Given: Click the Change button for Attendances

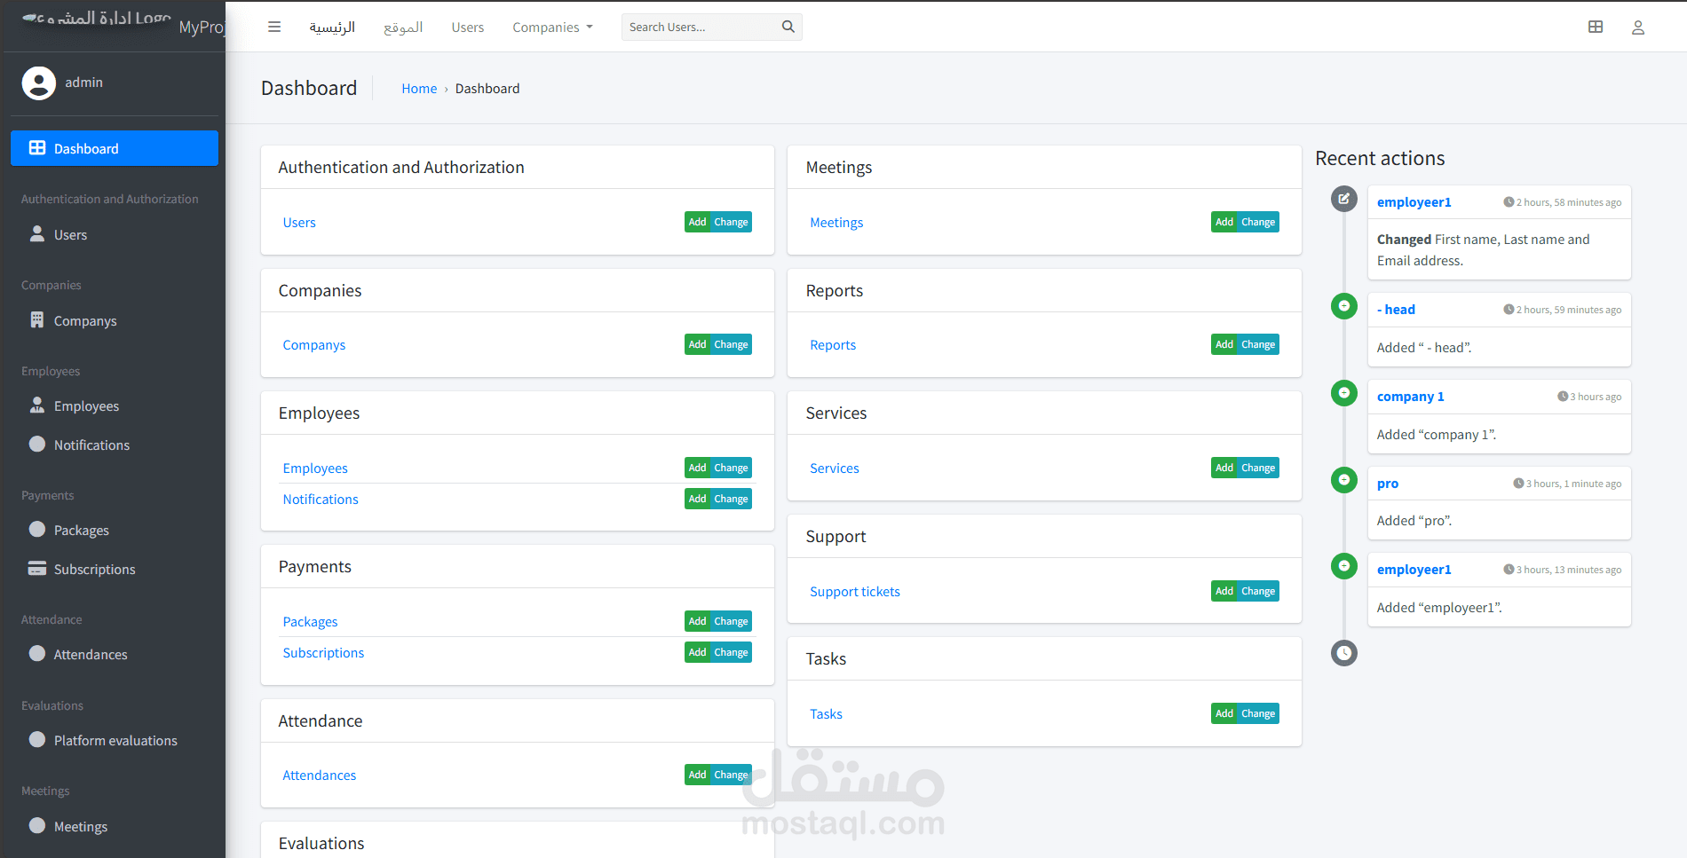Looking at the screenshot, I should 731,775.
